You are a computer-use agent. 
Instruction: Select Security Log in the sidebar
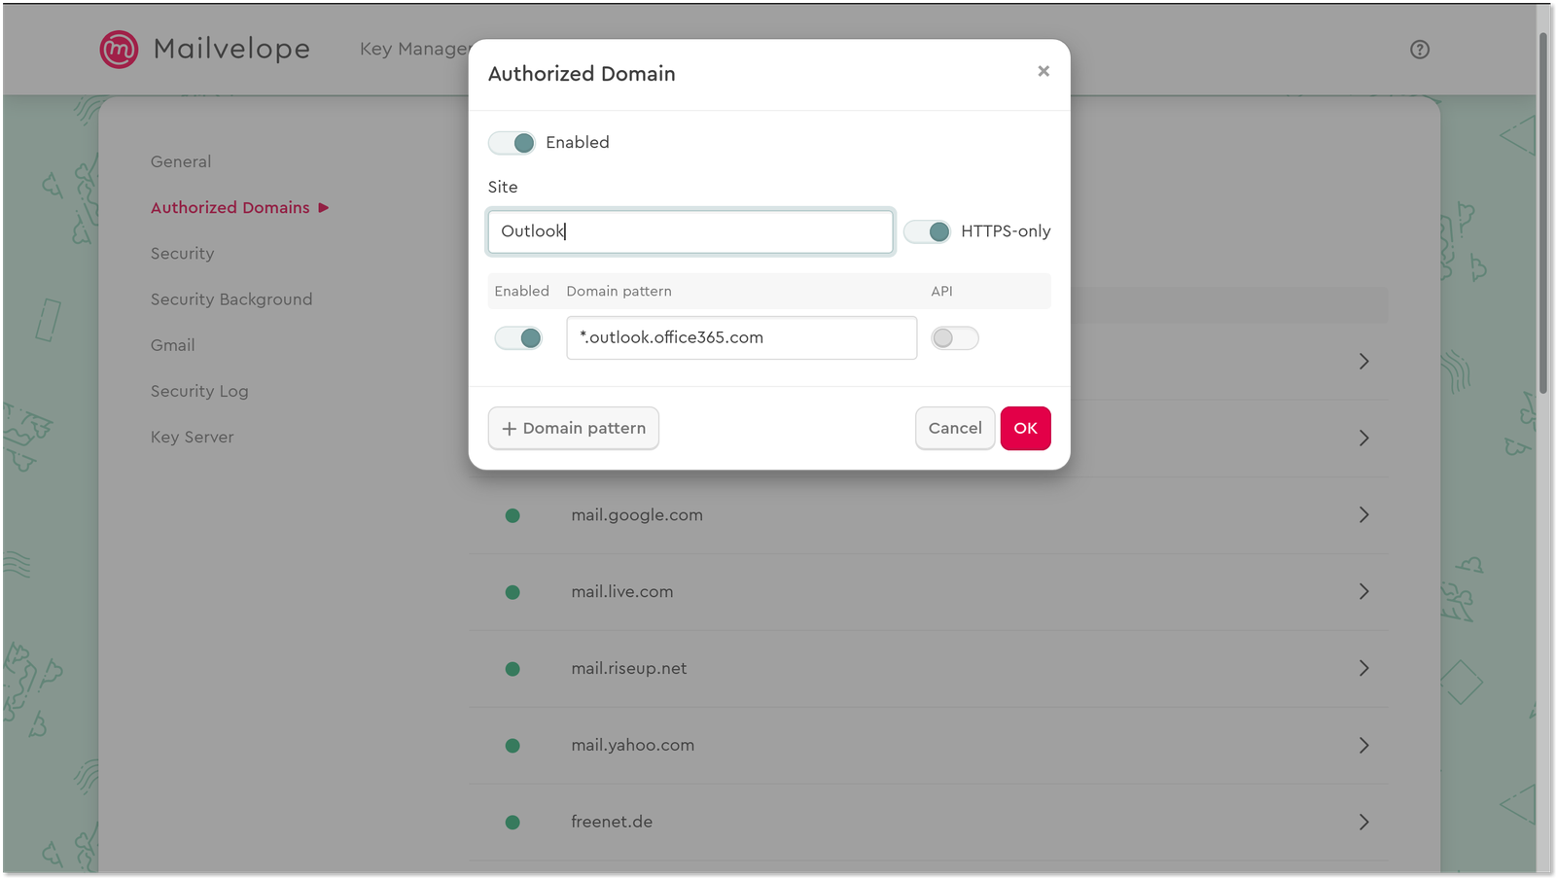pos(199,391)
